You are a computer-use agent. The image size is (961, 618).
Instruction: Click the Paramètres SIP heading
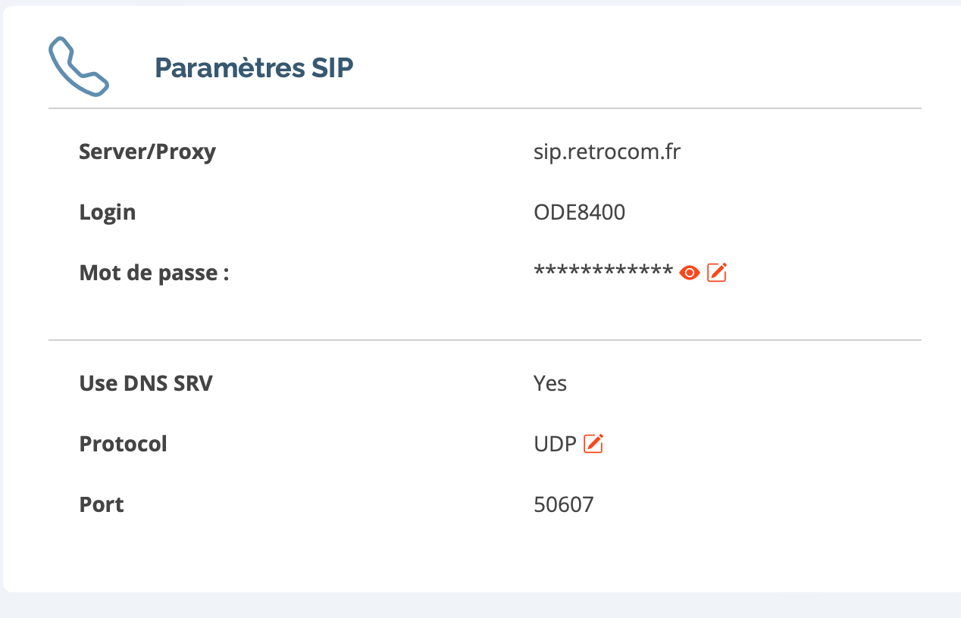click(254, 68)
